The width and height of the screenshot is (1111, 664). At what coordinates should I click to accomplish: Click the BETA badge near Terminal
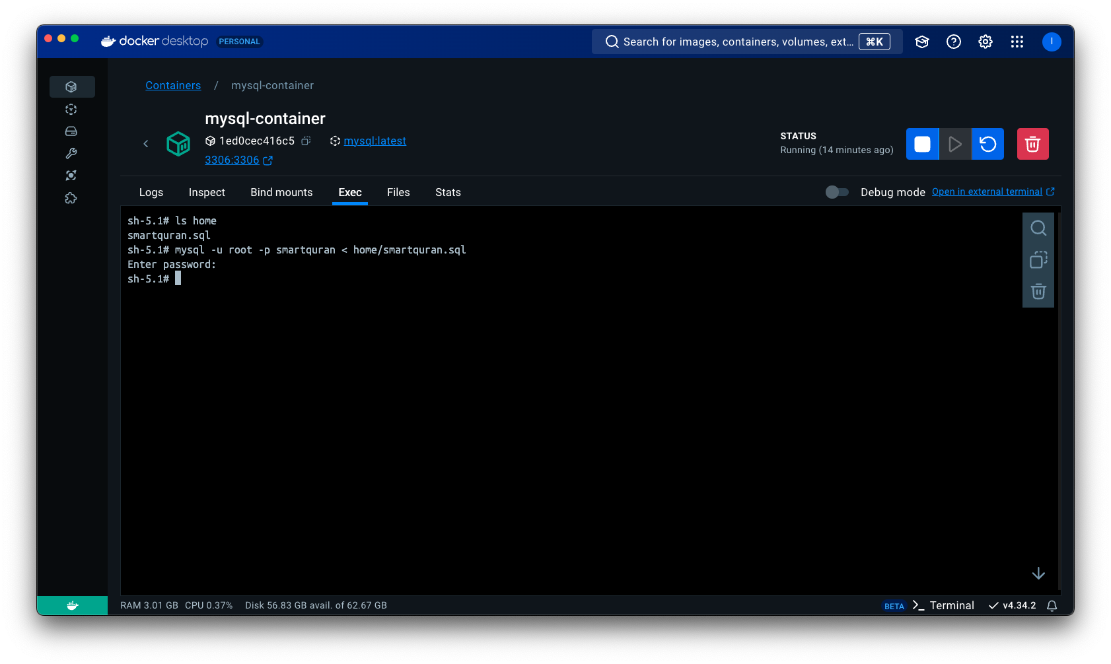coord(894,606)
